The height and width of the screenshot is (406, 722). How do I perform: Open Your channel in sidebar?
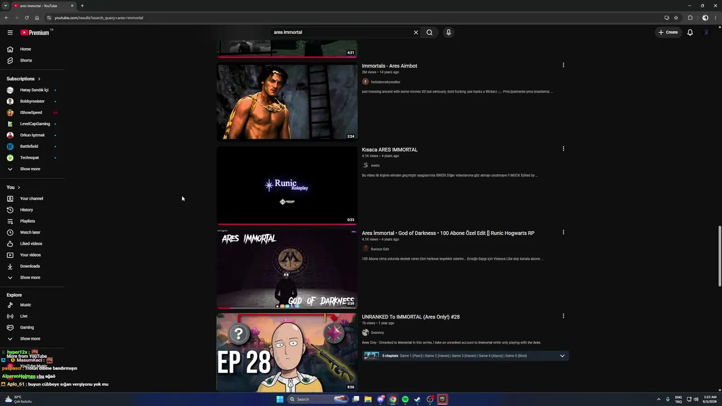[33, 198]
